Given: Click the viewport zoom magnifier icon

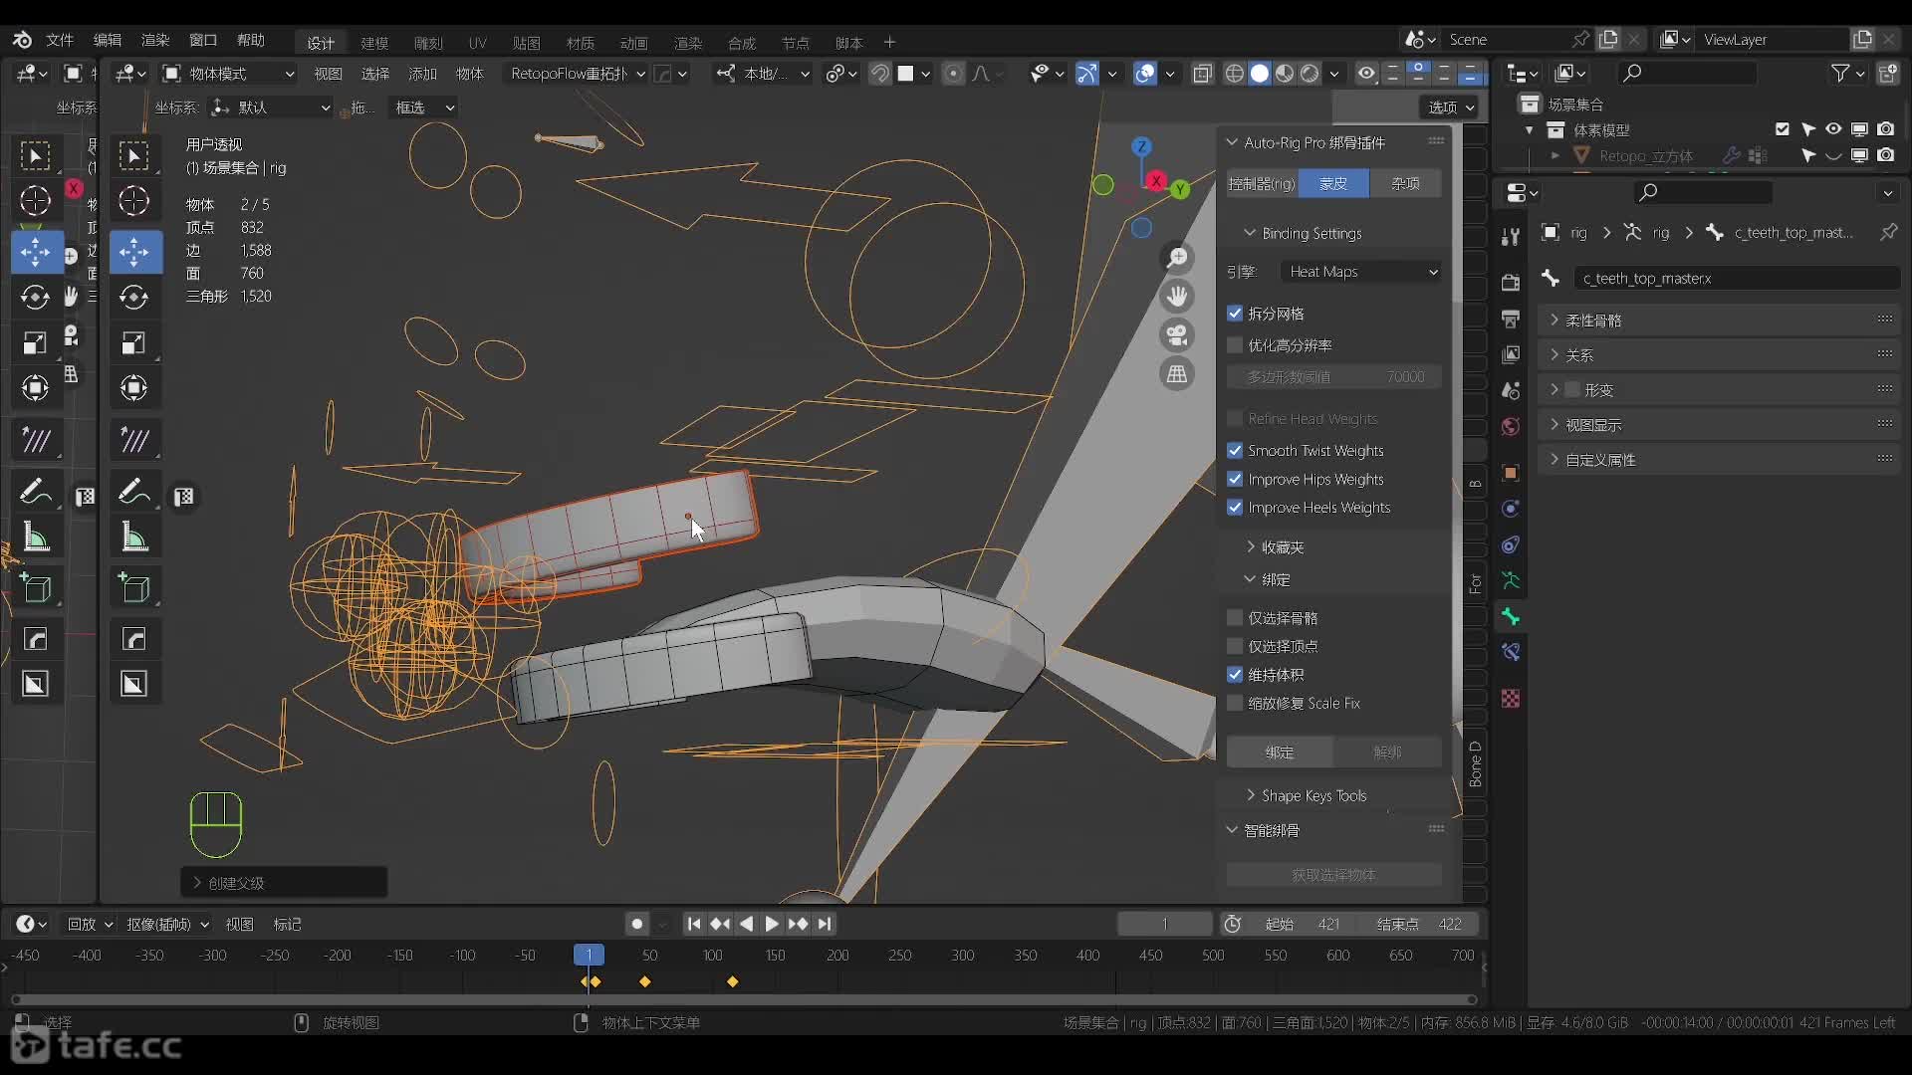Looking at the screenshot, I should 1177,258.
